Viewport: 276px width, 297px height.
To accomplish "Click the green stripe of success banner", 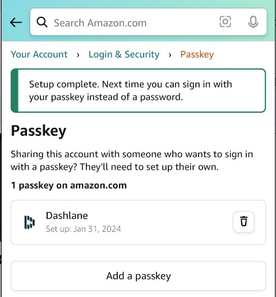I will tap(15, 90).
